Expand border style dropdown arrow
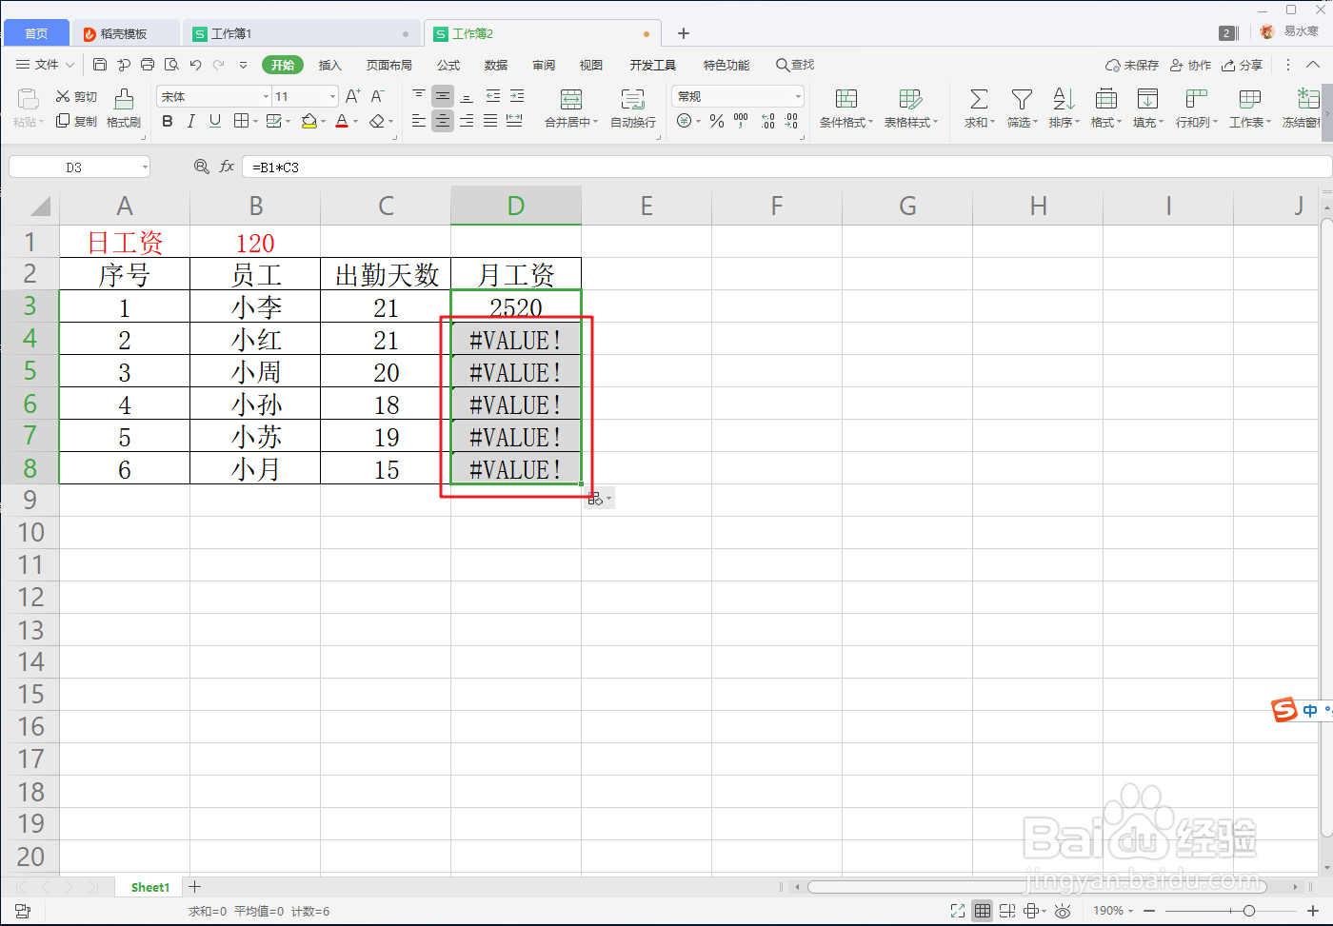The height and width of the screenshot is (926, 1333). point(255,122)
